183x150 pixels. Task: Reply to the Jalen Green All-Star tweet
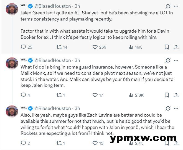point(24,47)
